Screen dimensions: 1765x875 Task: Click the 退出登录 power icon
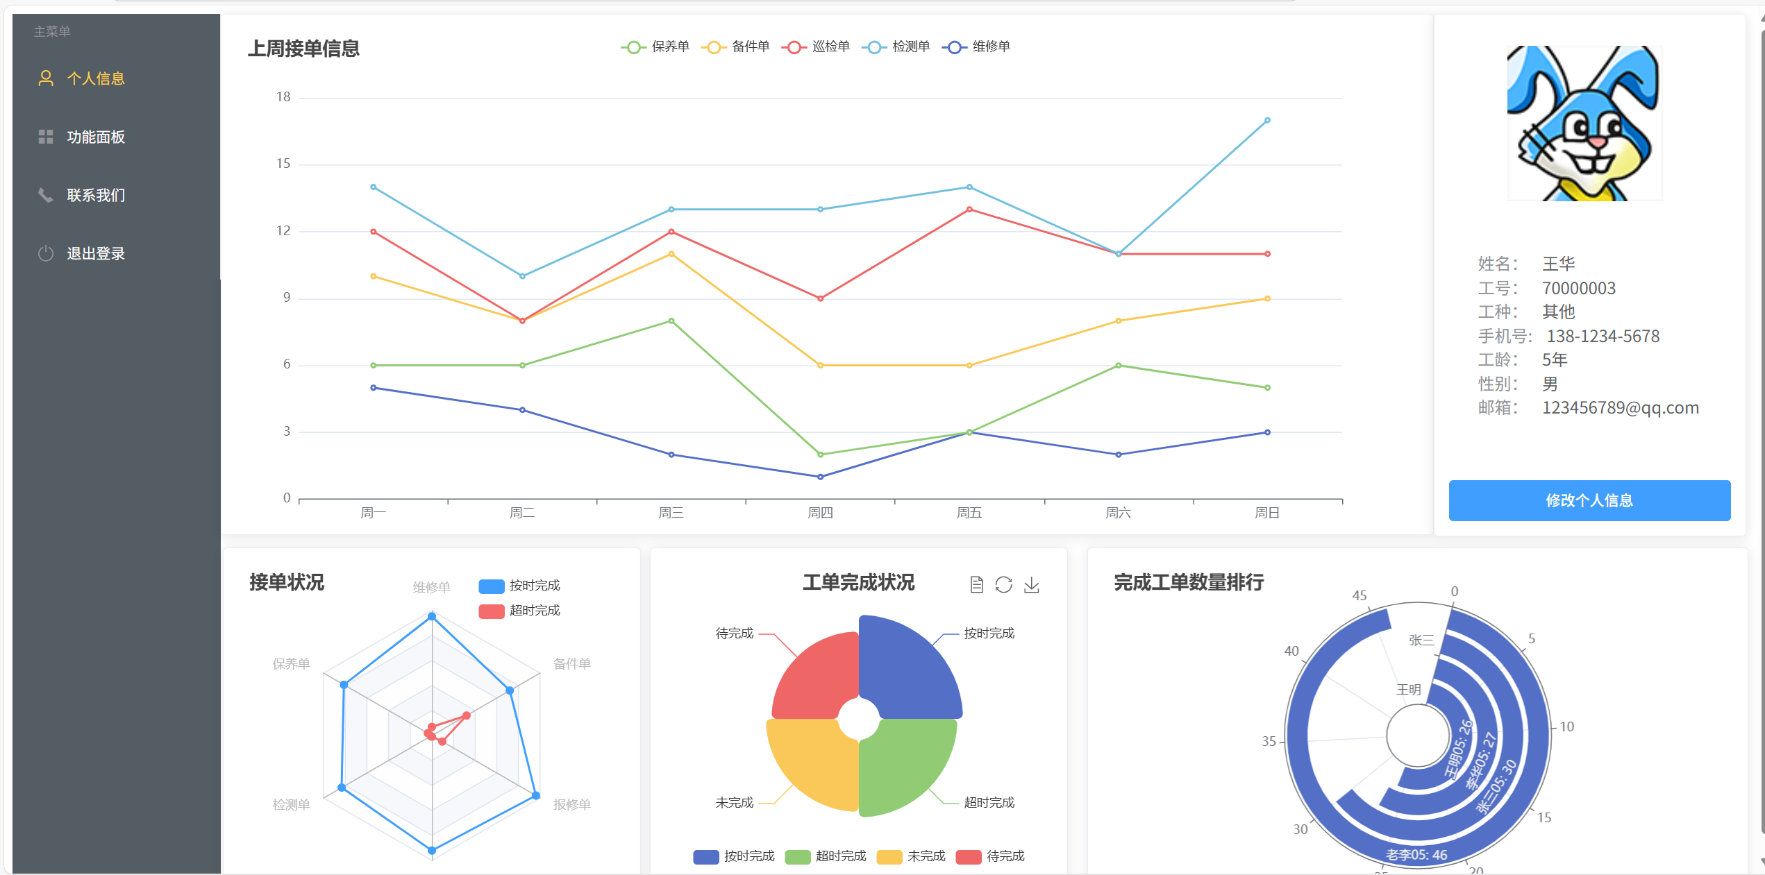(x=46, y=253)
